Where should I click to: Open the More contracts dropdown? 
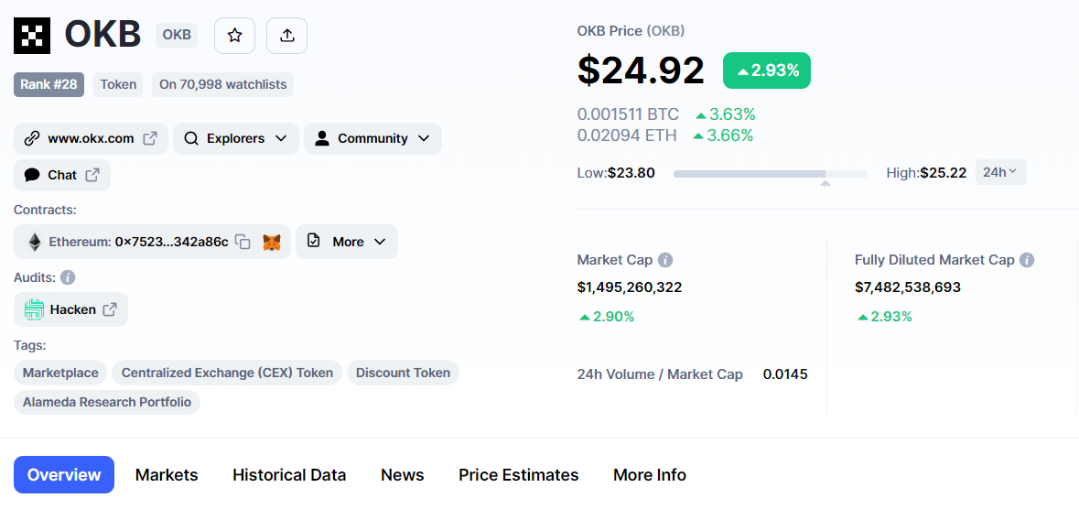(x=347, y=242)
